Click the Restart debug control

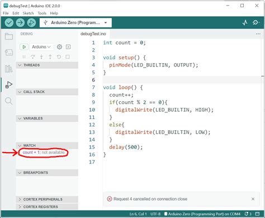click(59, 56)
